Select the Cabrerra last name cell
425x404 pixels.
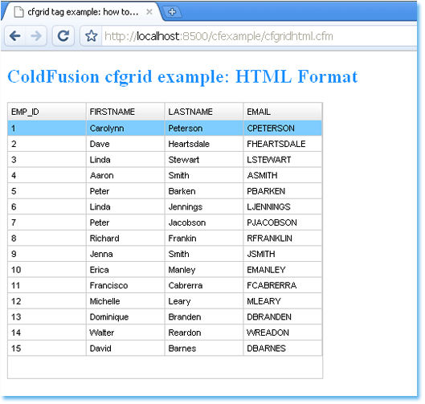204,285
